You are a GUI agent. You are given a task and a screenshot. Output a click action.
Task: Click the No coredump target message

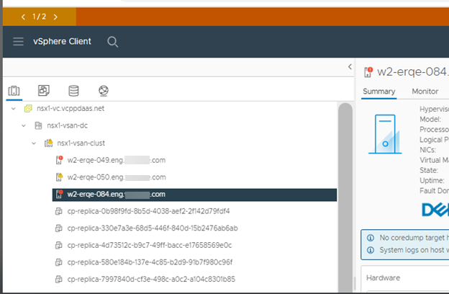click(x=414, y=238)
